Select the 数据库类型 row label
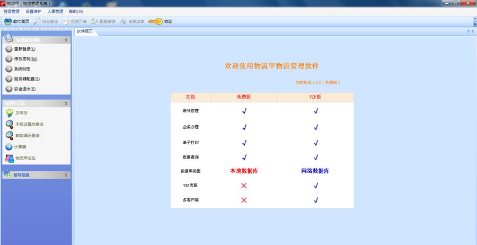This screenshot has width=477, height=245. (191, 171)
